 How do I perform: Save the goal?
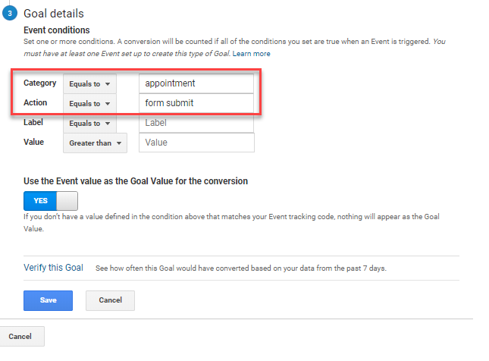48,300
